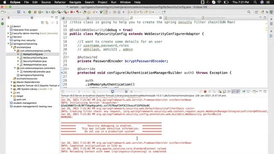Click WebSecurityConfigurerAdapter in the class declaration
The height and width of the screenshot is (154, 274).
tap(172, 34)
